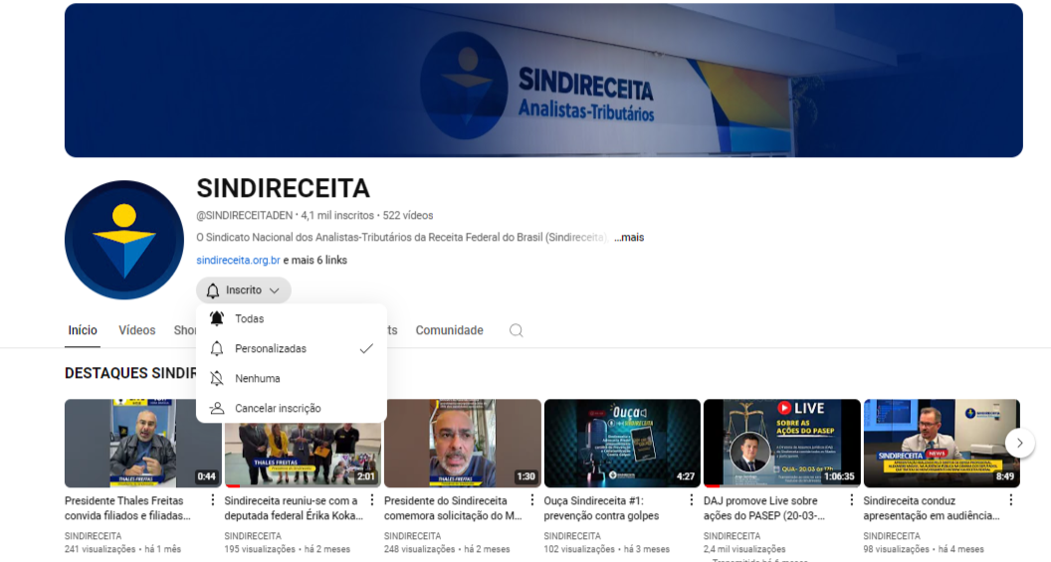This screenshot has width=1051, height=562.
Task: Select Todas notifications option
Action: point(249,319)
